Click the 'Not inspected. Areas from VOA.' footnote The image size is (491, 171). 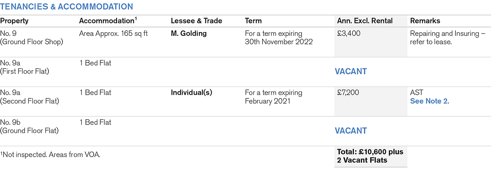coord(50,154)
